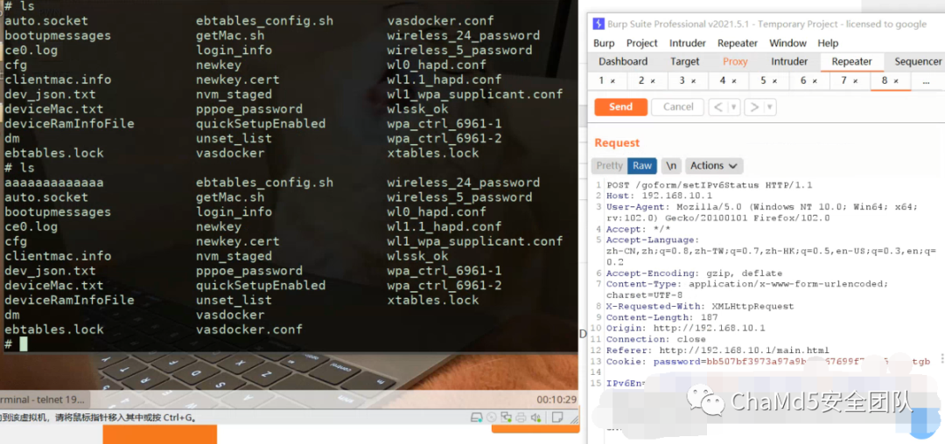Click the VM CD/DVD drive status icon
The image size is (945, 444).
click(x=492, y=417)
